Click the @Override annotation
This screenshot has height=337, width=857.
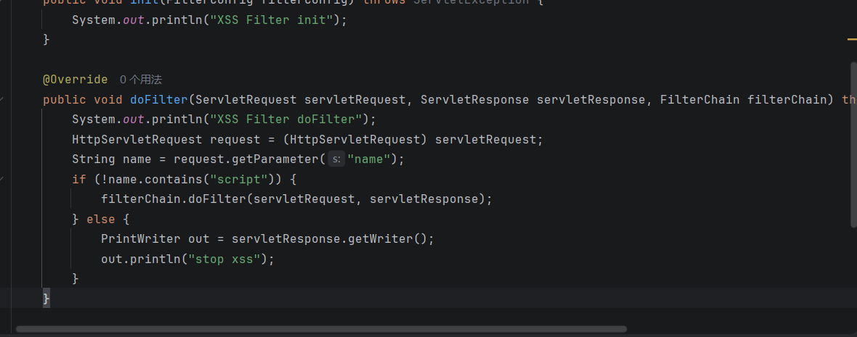76,80
